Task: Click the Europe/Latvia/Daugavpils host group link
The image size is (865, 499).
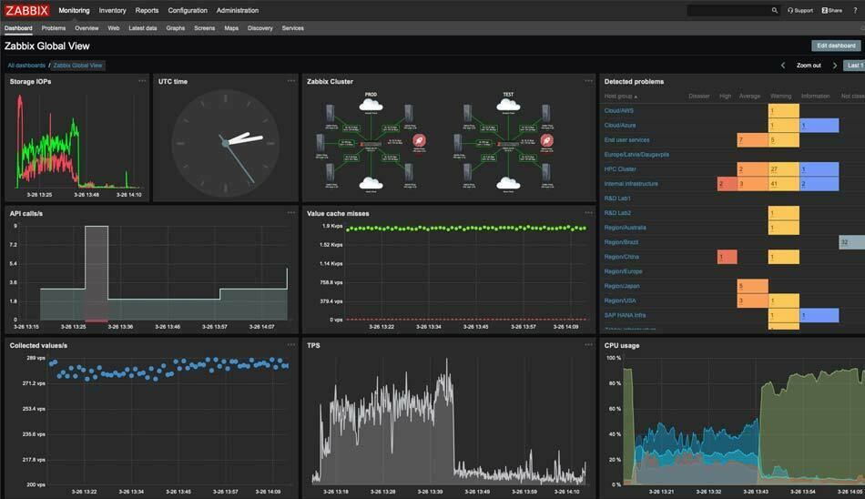Action: (x=636, y=155)
